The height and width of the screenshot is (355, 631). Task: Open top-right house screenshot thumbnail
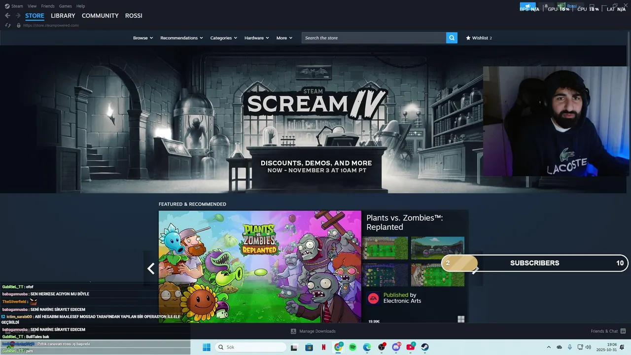[438, 248]
